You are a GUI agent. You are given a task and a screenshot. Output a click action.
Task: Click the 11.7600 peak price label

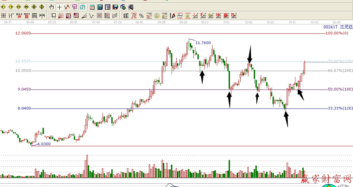tap(203, 43)
